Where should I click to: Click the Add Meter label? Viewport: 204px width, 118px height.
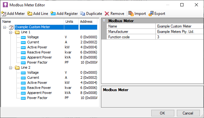point(16,14)
